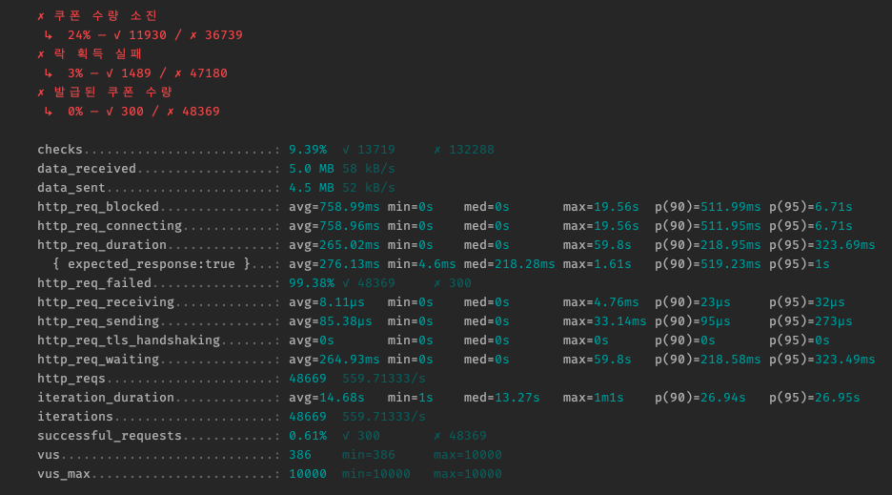Click the '락 획득 실패' failed check line
Viewport: 892px width, 495px height.
(x=90, y=54)
